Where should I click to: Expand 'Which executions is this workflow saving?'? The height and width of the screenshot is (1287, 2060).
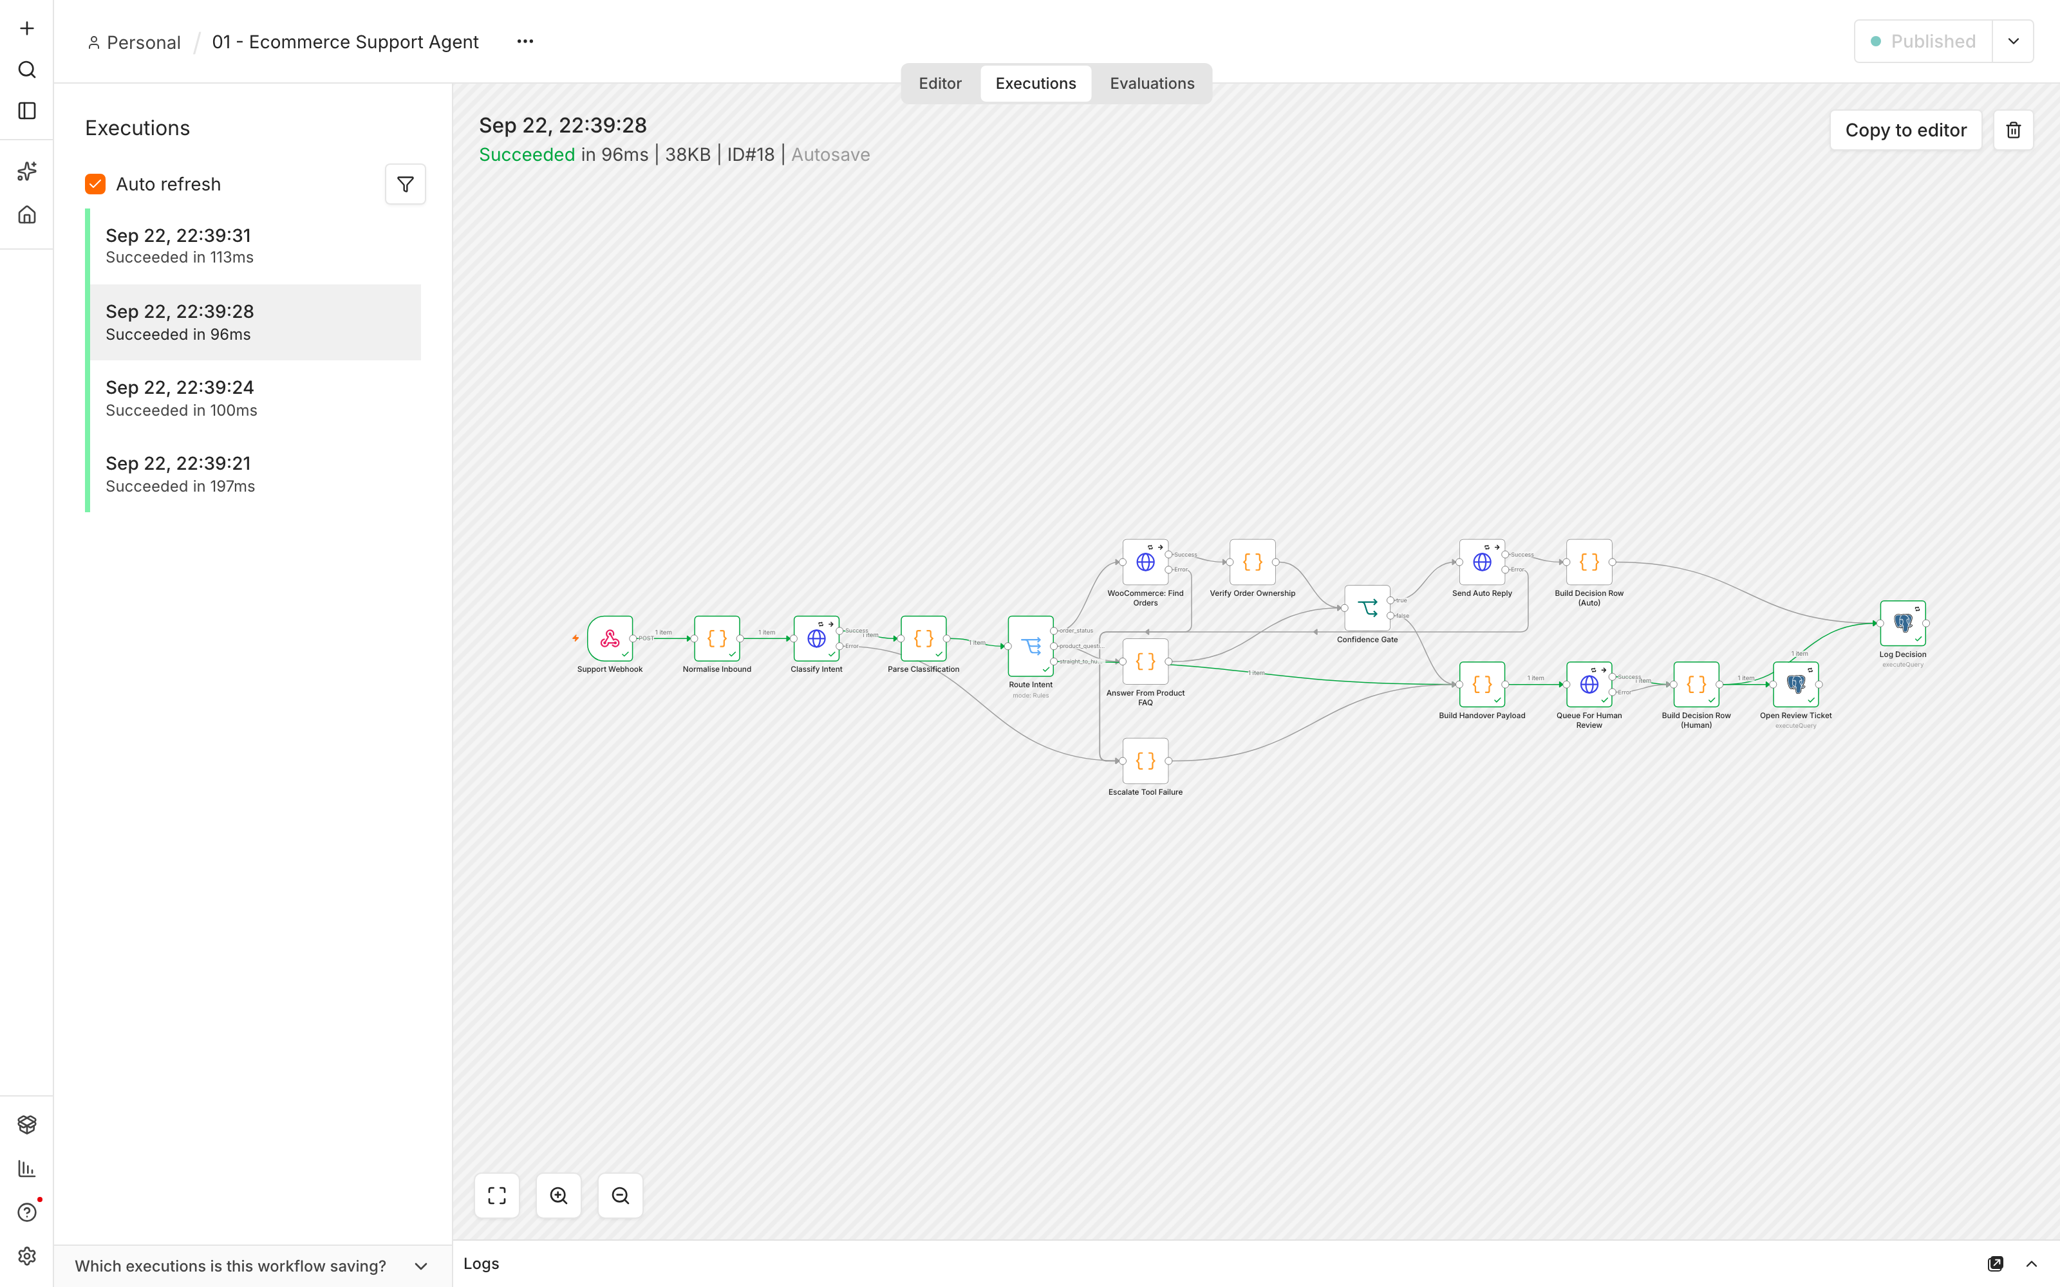(x=252, y=1266)
